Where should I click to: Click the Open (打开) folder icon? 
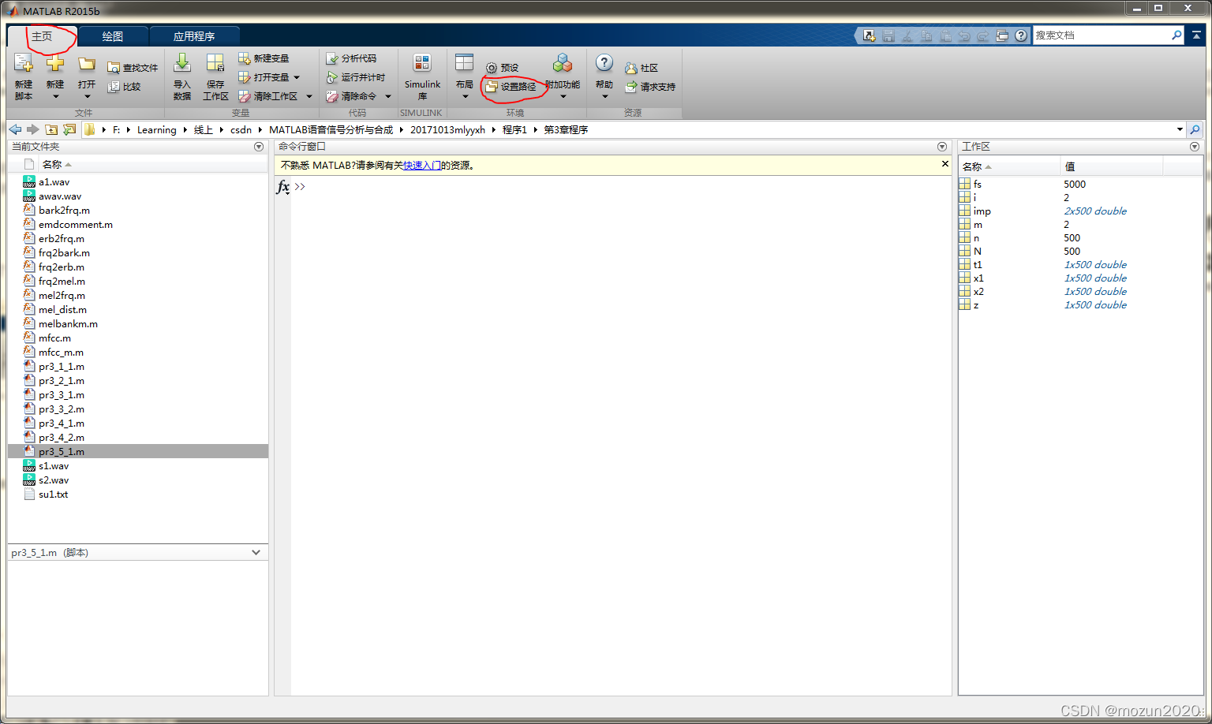(x=87, y=64)
